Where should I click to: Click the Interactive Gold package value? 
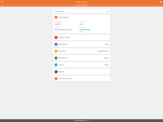(103, 51)
